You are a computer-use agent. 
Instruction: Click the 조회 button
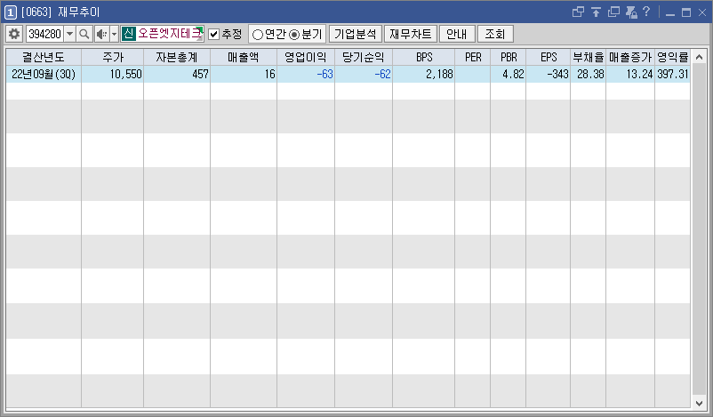[x=495, y=34]
